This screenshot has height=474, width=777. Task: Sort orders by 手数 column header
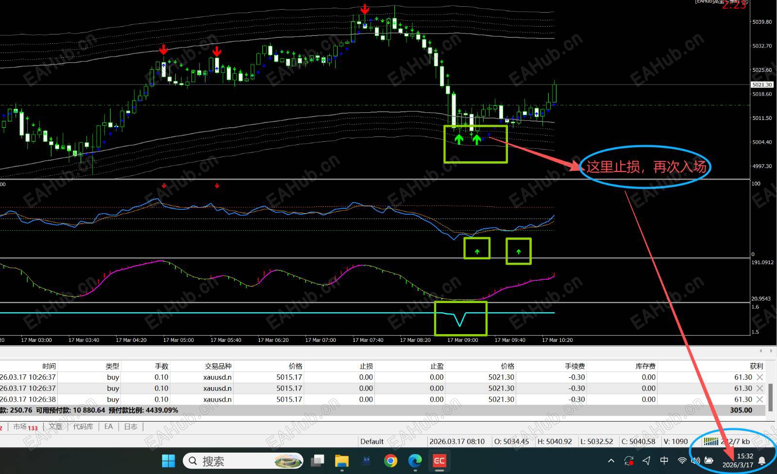point(161,366)
